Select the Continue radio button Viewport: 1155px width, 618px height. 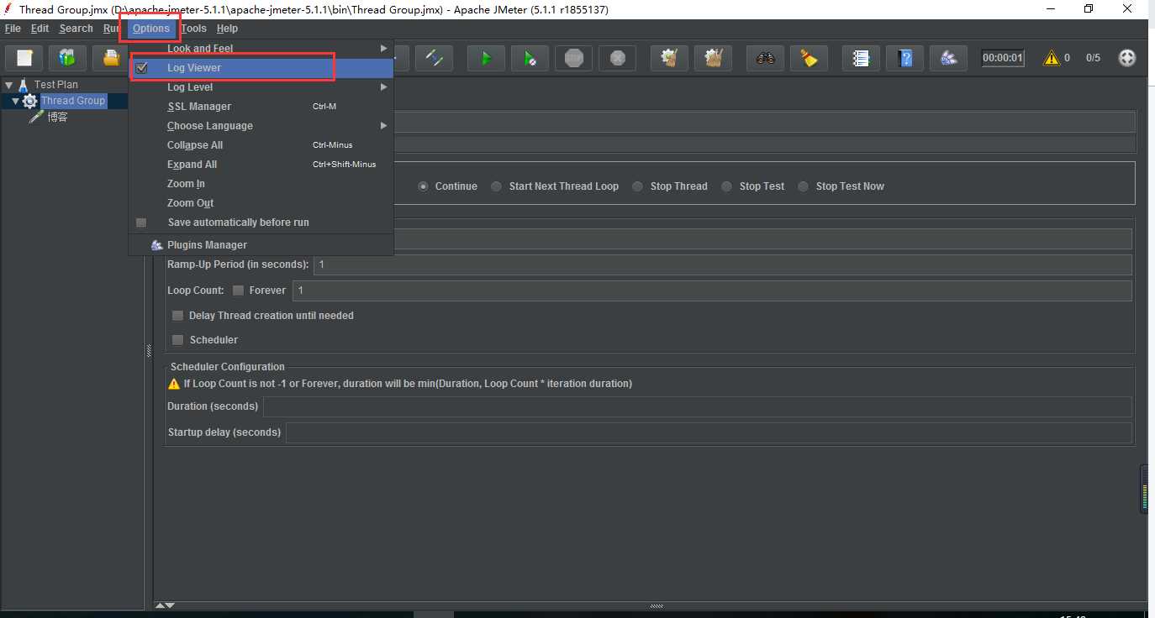424,186
